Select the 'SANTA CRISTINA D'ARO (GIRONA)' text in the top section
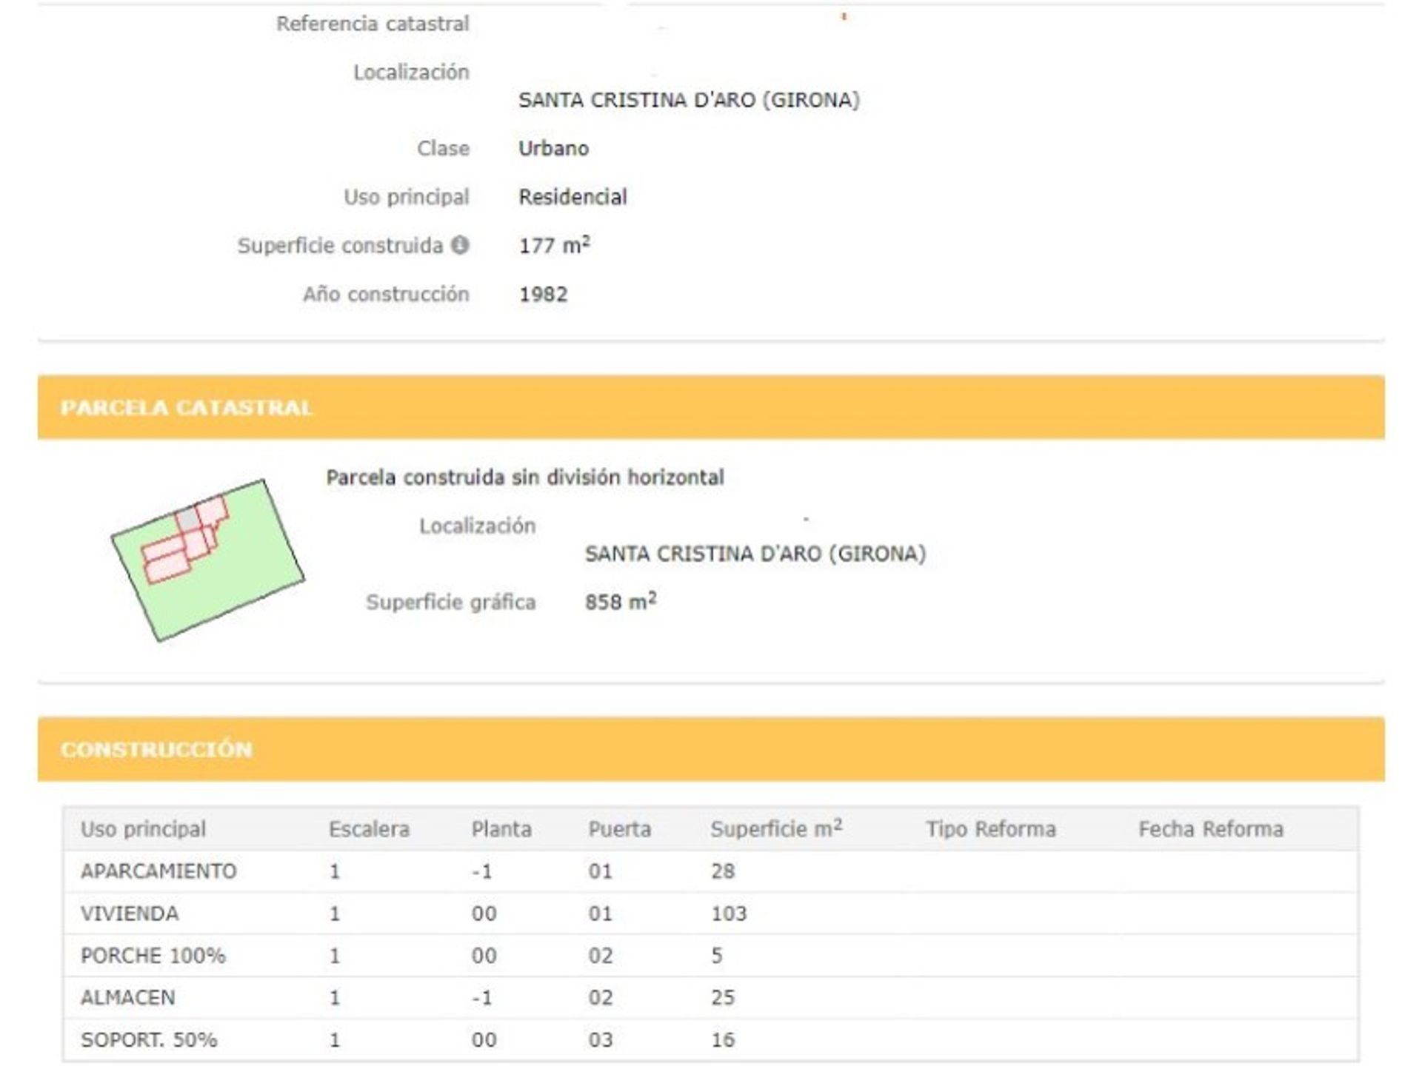Image resolution: width=1422 pixels, height=1066 pixels. [689, 100]
